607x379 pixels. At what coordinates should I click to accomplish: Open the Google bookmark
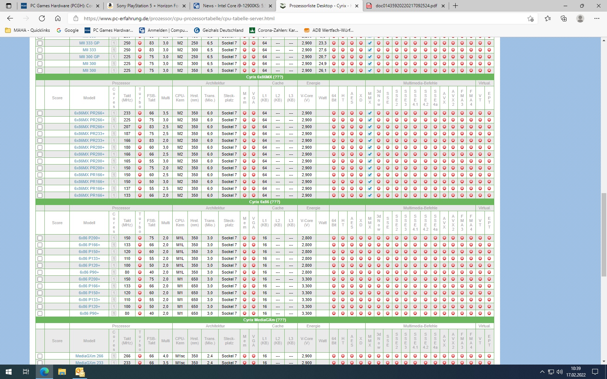(x=68, y=30)
